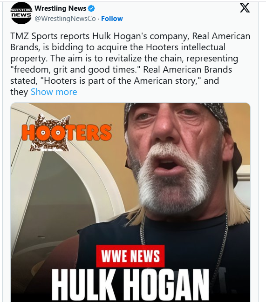This screenshot has width=266, height=302.
Task: Open the Wrestling News display name
Action: [x=61, y=8]
